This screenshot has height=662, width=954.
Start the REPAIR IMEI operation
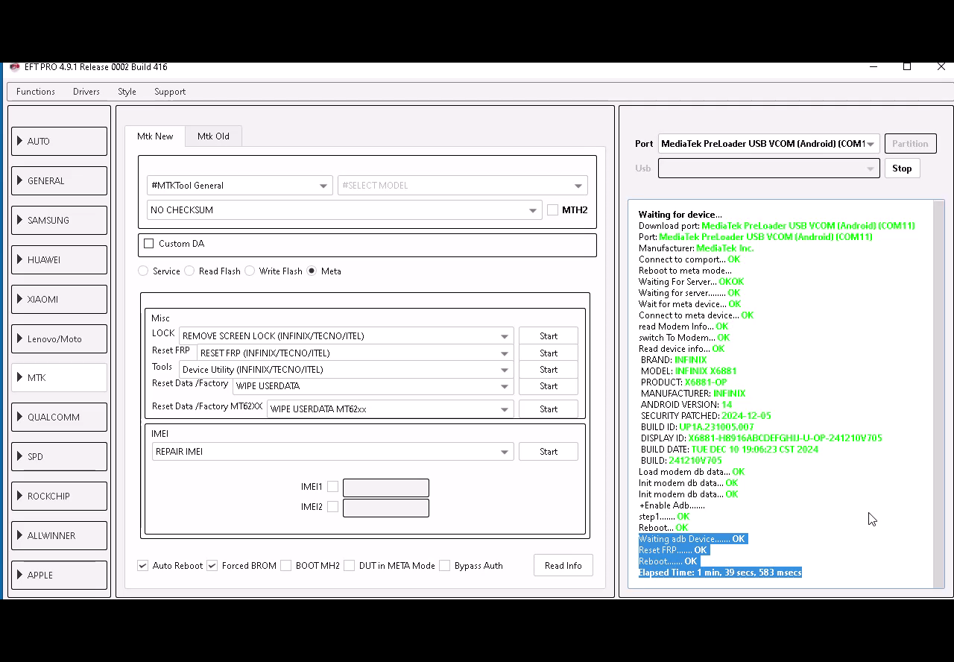549,452
